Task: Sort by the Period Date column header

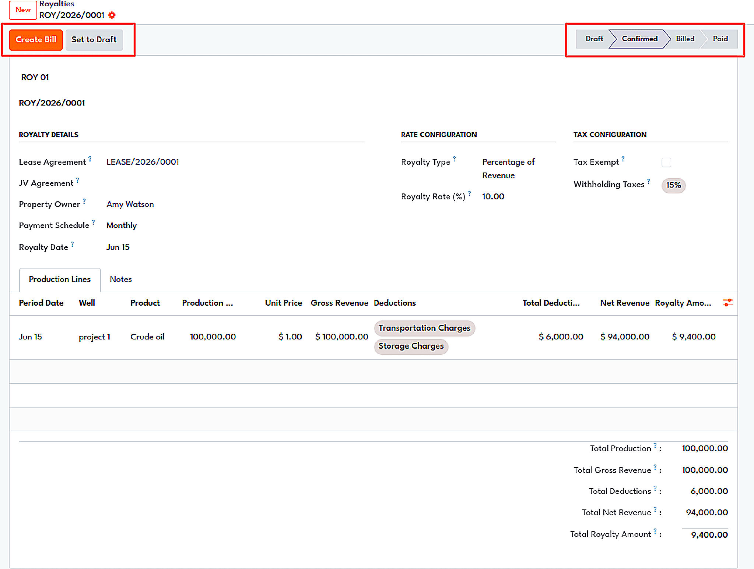Action: 41,303
